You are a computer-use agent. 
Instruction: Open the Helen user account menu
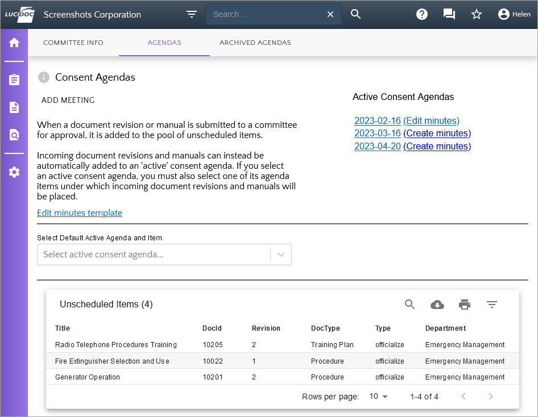pyautogui.click(x=514, y=14)
